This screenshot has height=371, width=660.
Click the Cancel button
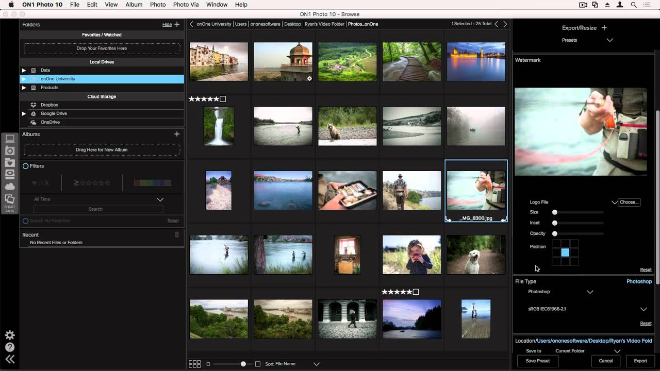(606, 361)
